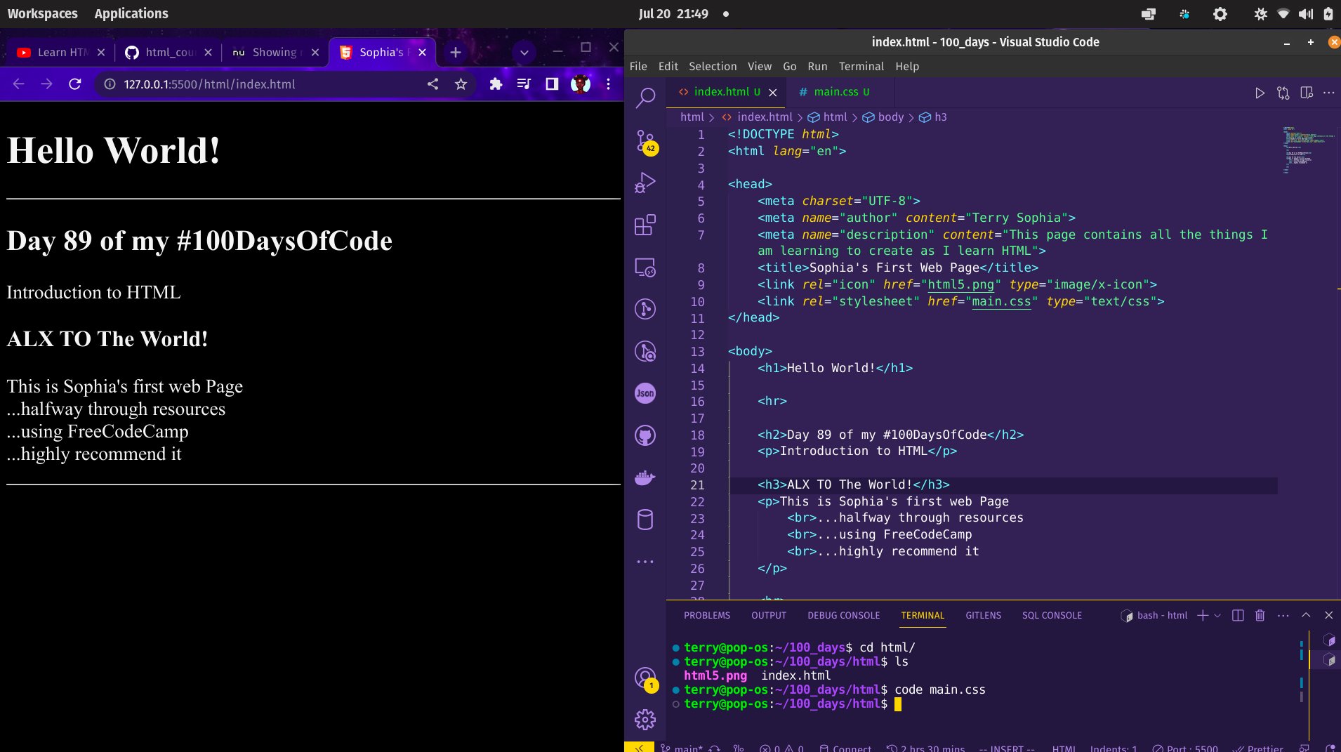This screenshot has height=752, width=1341.
Task: Open the Terminal menu
Action: tap(862, 66)
